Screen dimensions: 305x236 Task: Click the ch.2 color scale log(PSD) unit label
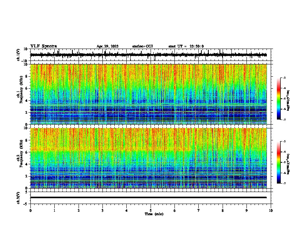click(x=288, y=164)
